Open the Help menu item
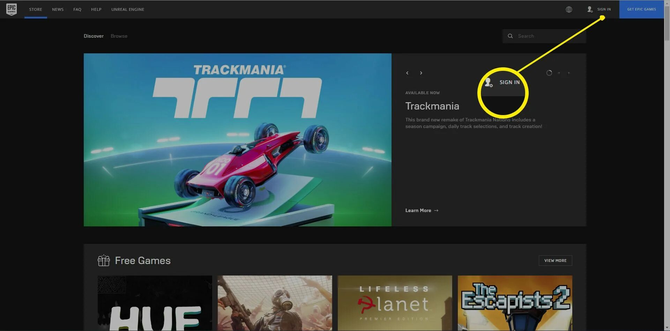This screenshot has height=331, width=670. coord(96,9)
